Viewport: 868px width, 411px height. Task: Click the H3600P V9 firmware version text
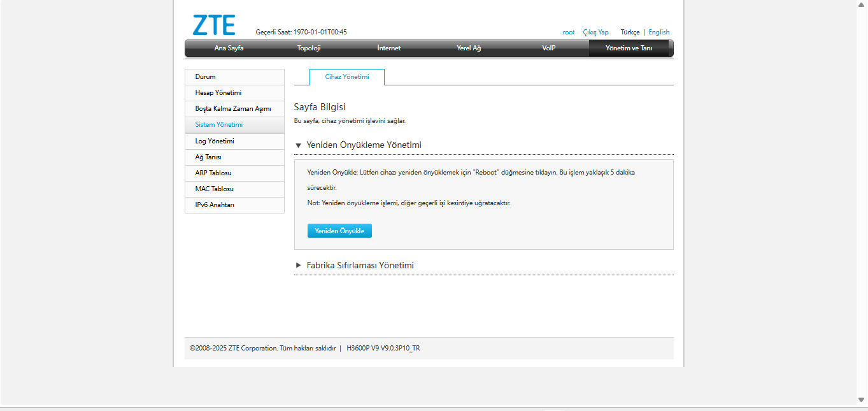(383, 349)
